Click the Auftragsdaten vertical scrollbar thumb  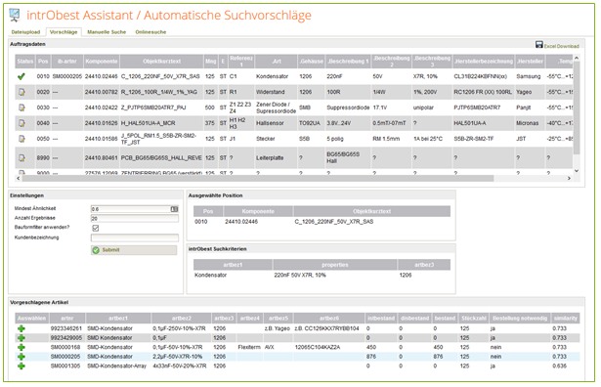tap(577, 107)
